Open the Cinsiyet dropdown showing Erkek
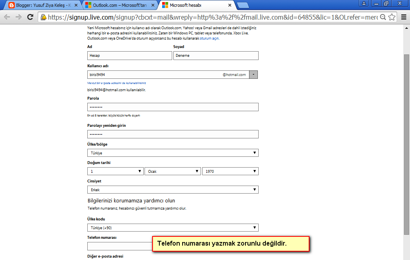This screenshot has width=410, height=260. (x=173, y=190)
